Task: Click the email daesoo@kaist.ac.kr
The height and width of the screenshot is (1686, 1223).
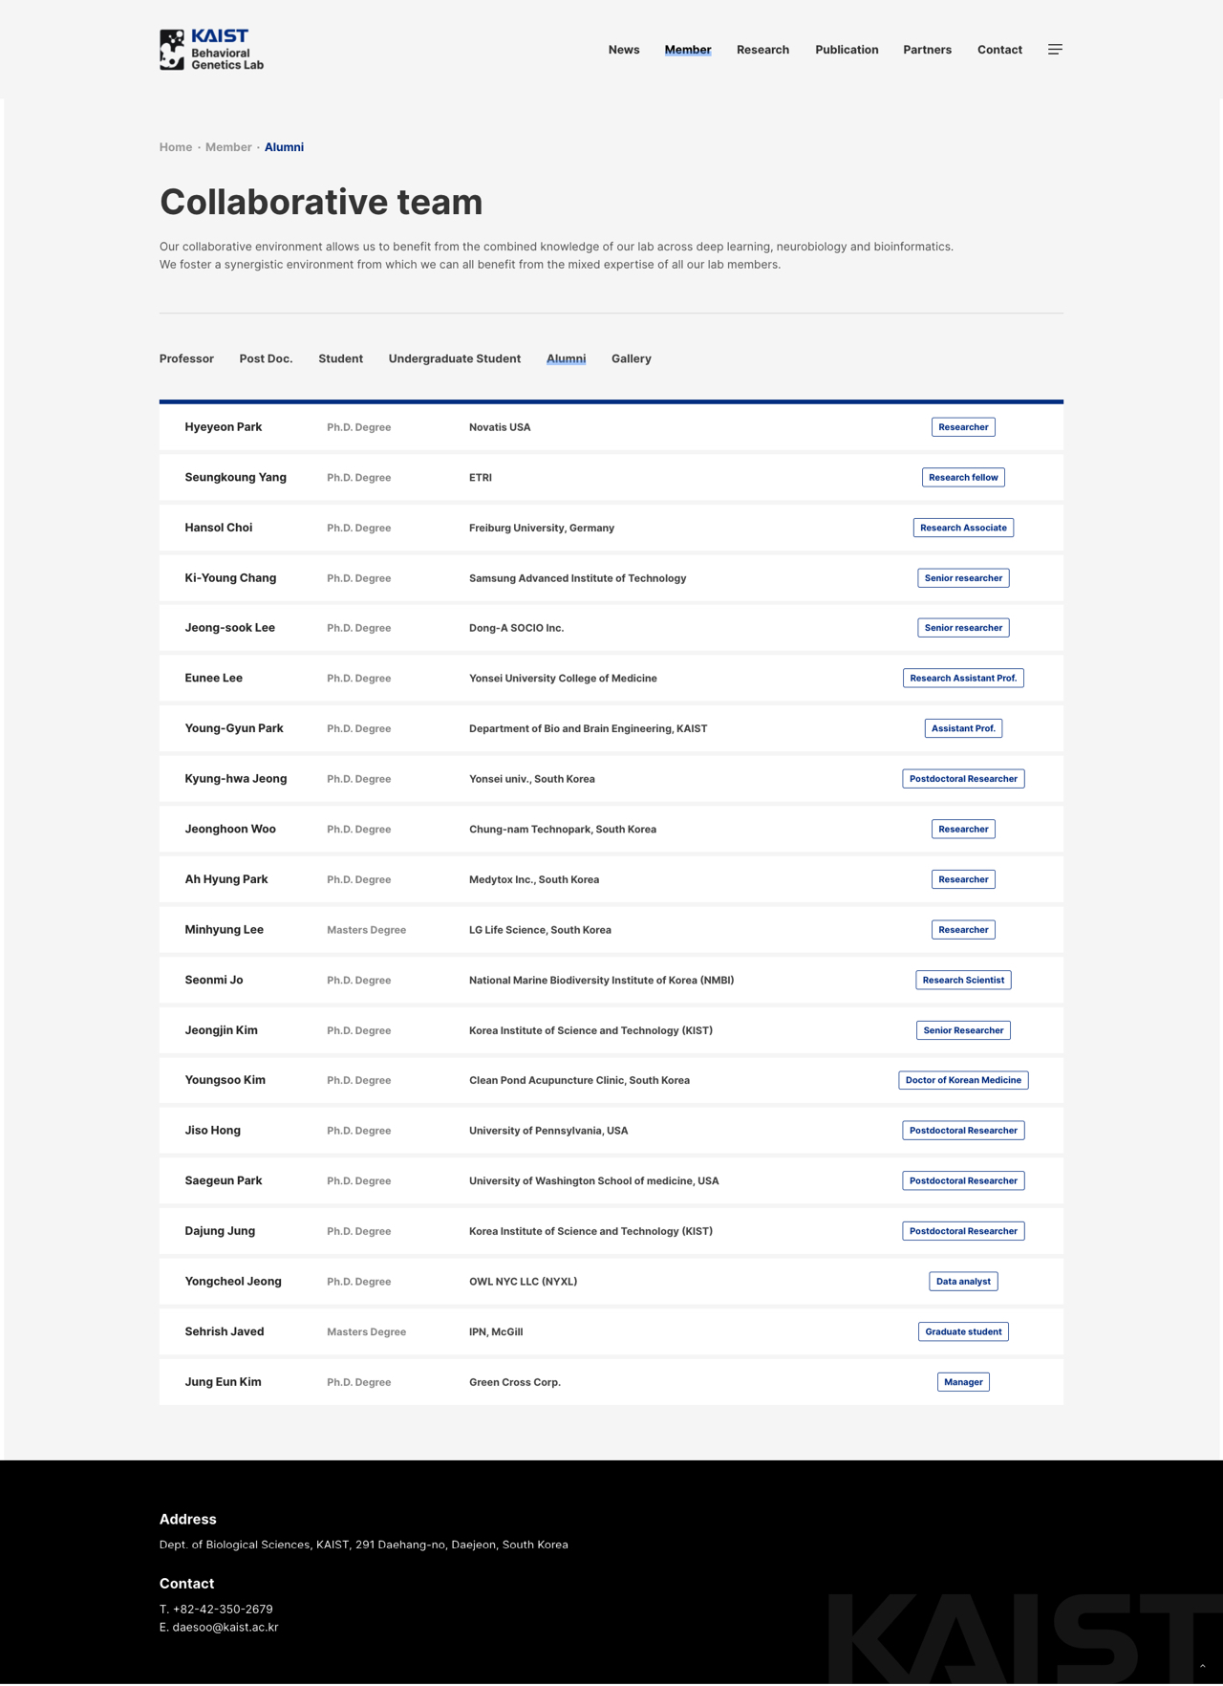Action: point(225,1627)
